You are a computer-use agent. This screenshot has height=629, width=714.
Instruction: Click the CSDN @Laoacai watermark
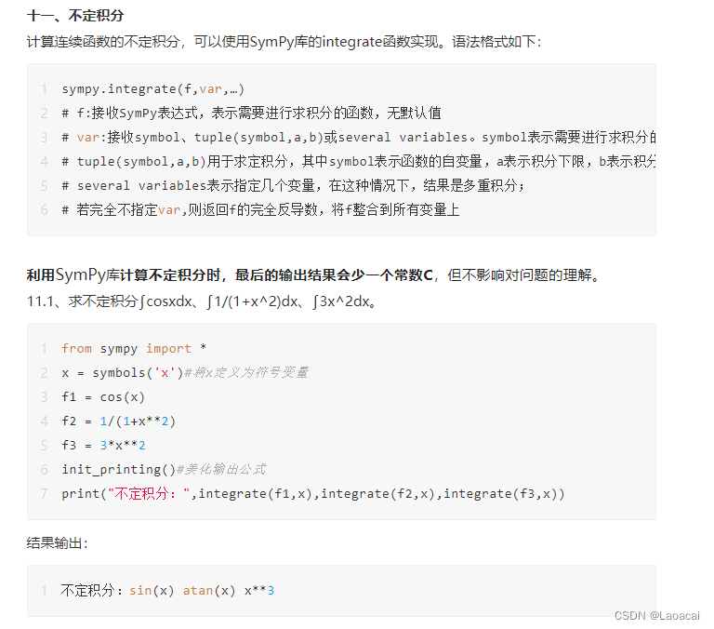(656, 616)
